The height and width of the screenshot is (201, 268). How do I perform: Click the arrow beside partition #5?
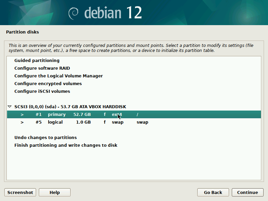click(22, 122)
